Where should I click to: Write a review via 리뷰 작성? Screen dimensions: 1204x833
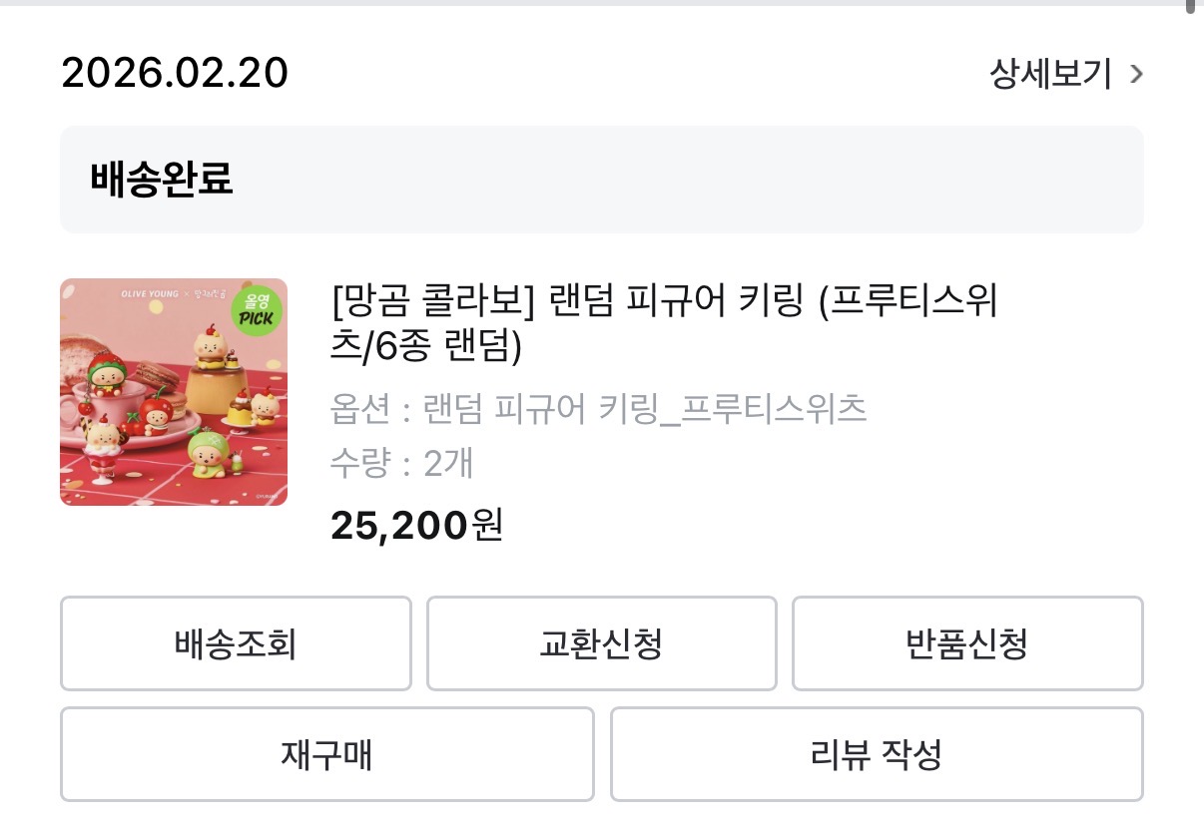coord(876,754)
